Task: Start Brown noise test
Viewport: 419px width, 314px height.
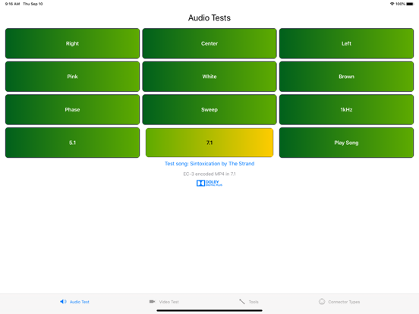Action: point(346,77)
